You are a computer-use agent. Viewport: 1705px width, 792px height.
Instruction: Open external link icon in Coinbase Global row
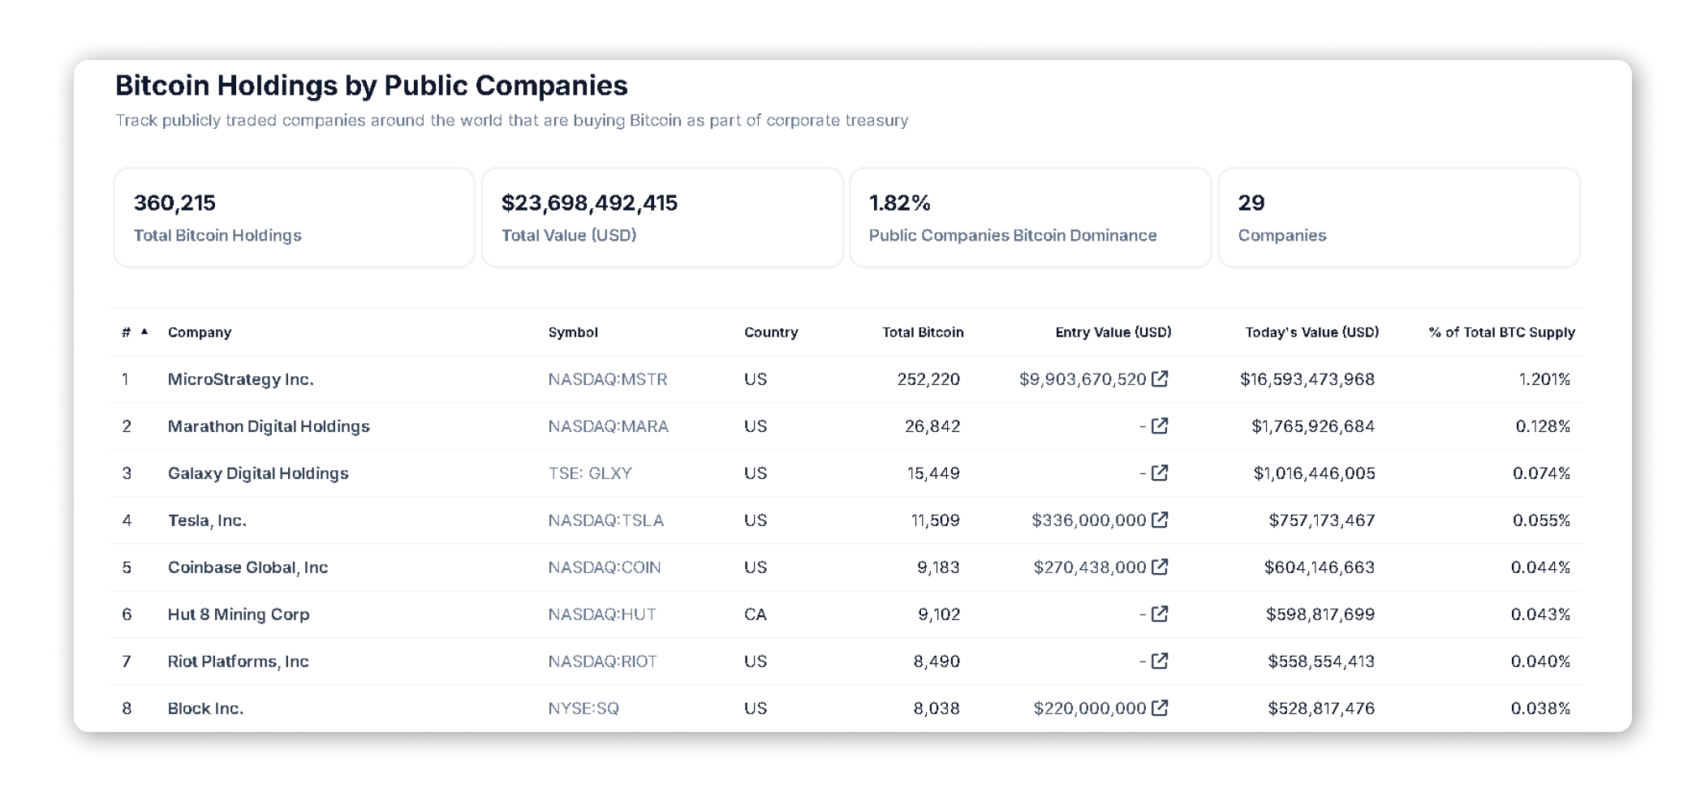click(x=1160, y=567)
